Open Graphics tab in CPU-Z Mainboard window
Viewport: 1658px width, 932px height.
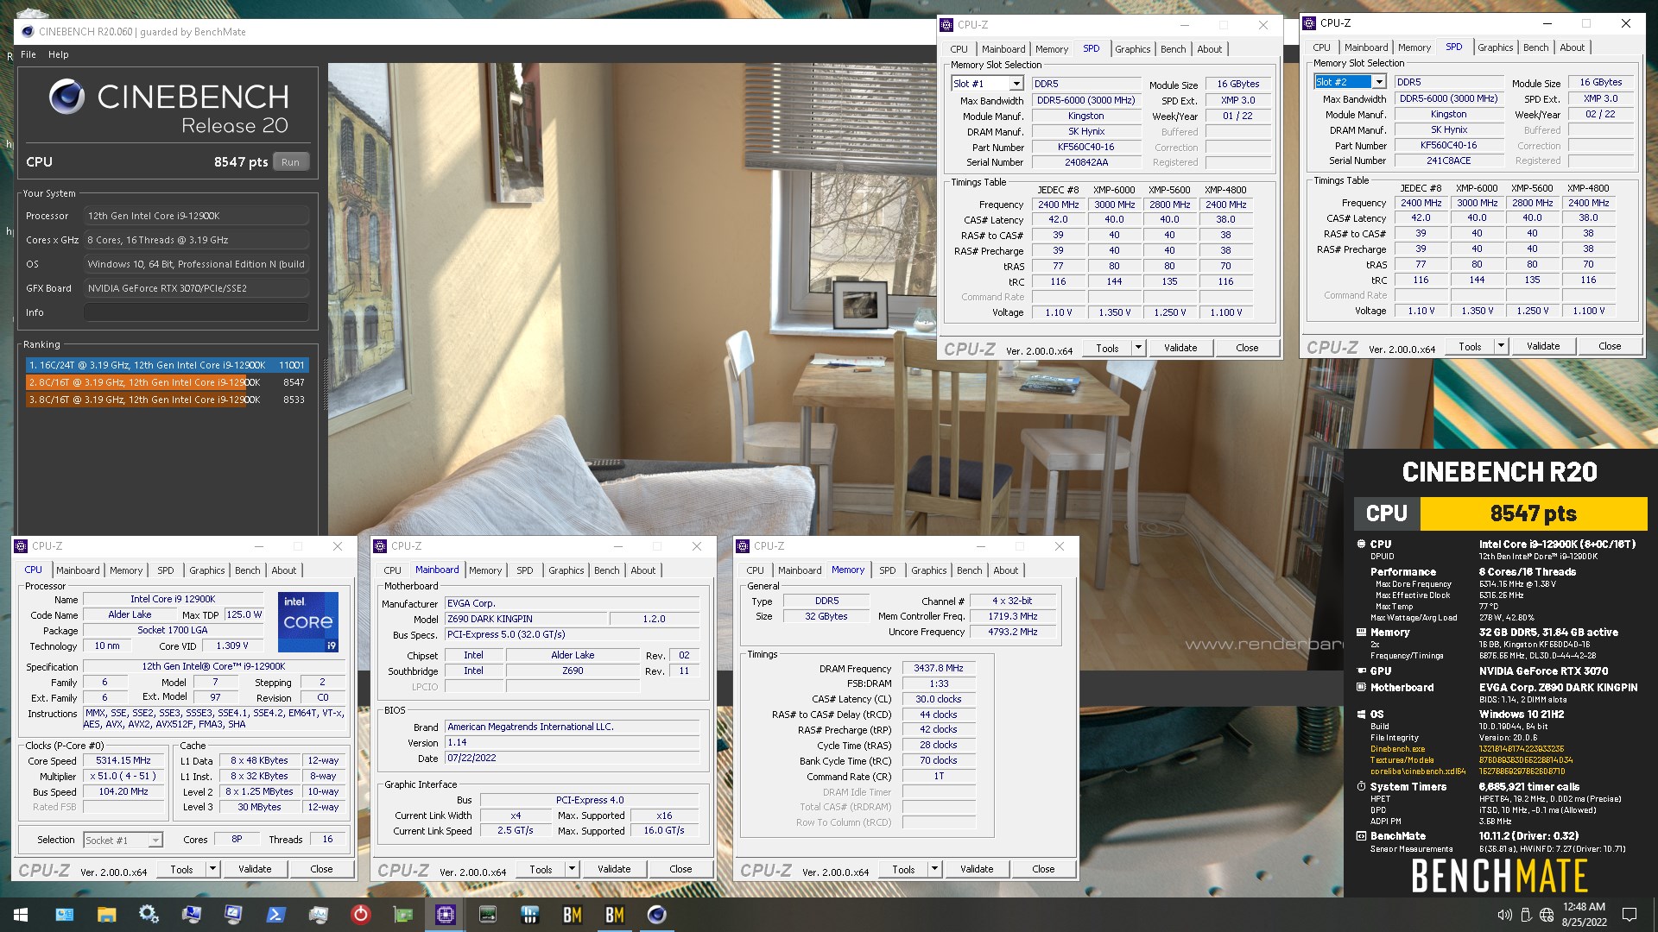tap(566, 570)
